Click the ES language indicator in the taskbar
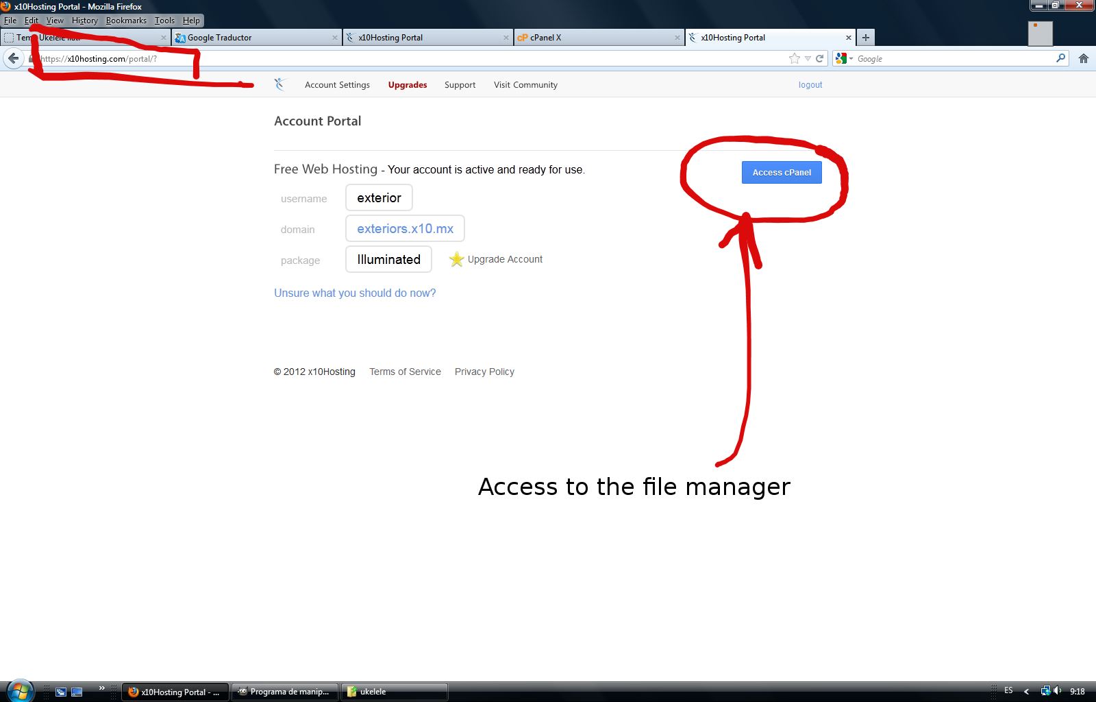The height and width of the screenshot is (702, 1096). (1008, 690)
